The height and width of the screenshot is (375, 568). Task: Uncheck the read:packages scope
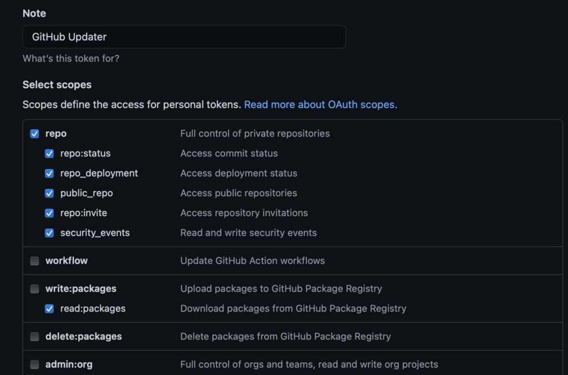click(49, 308)
